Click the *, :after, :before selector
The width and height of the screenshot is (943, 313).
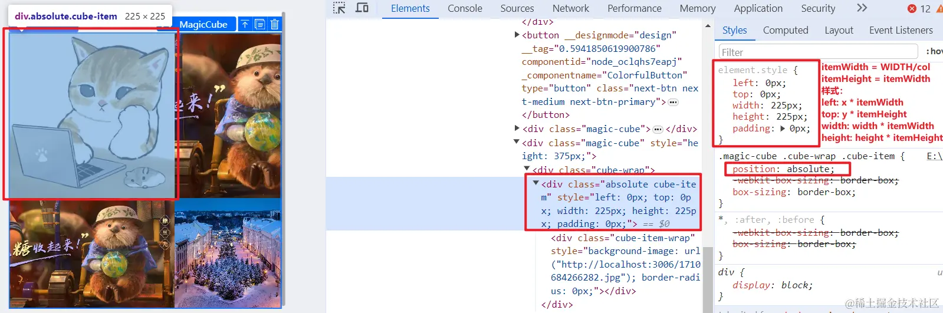click(x=767, y=220)
